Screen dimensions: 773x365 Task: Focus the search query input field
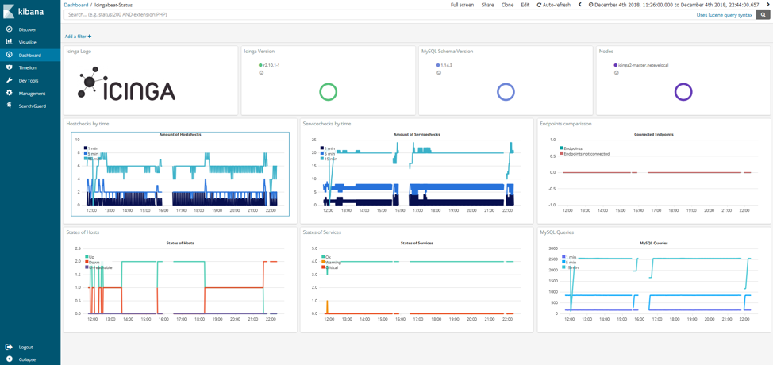pyautogui.click(x=378, y=15)
